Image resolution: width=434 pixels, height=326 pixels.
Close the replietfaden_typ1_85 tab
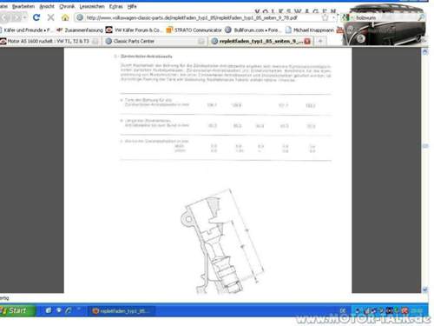point(307,41)
